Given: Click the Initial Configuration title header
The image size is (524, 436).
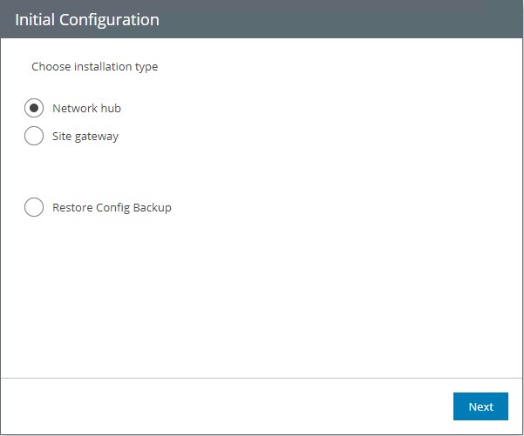Looking at the screenshot, I should pos(87,19).
